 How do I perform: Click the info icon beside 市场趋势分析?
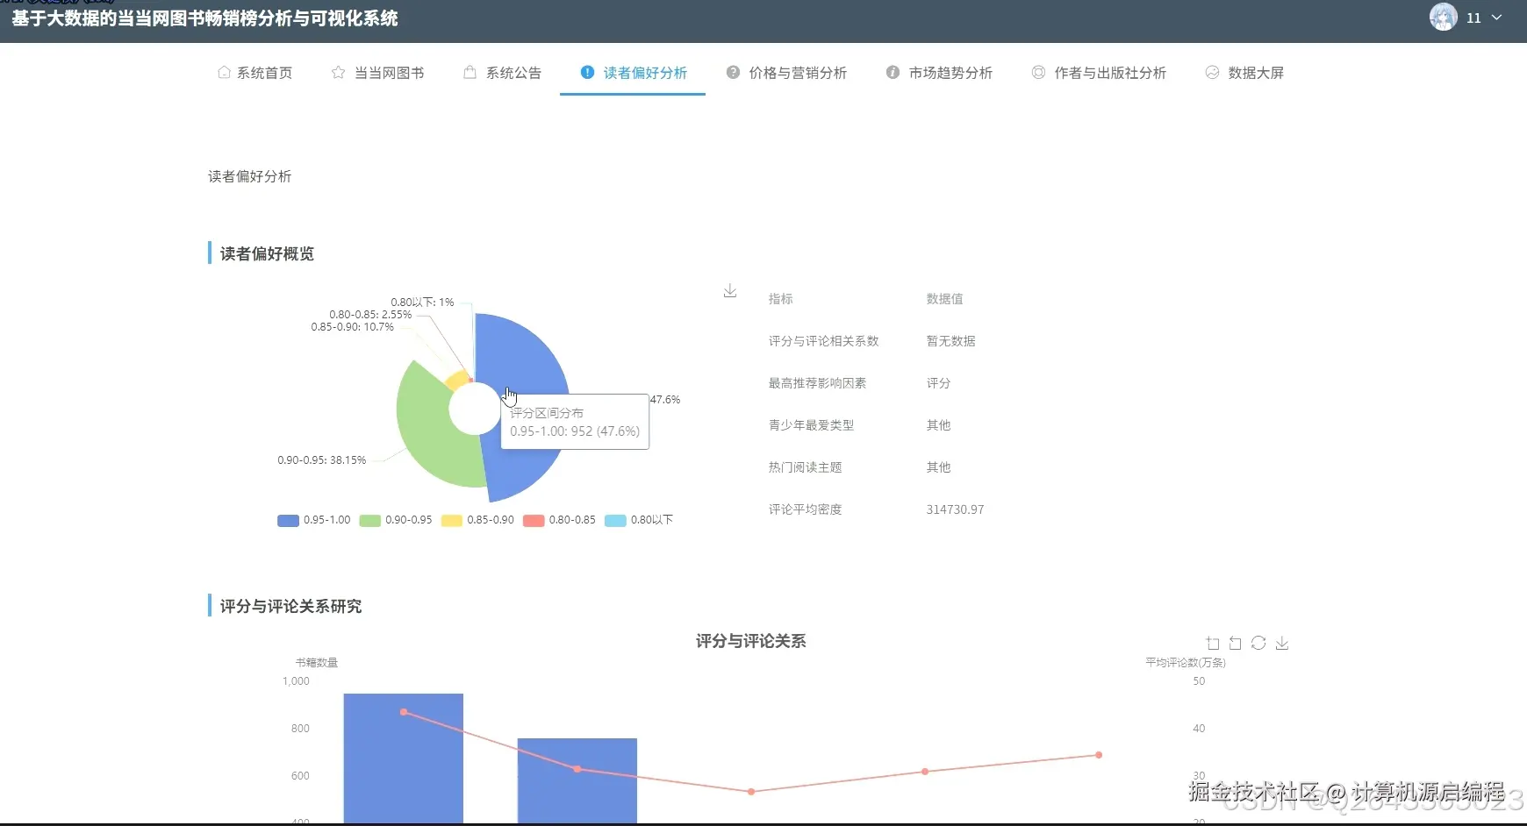click(893, 73)
